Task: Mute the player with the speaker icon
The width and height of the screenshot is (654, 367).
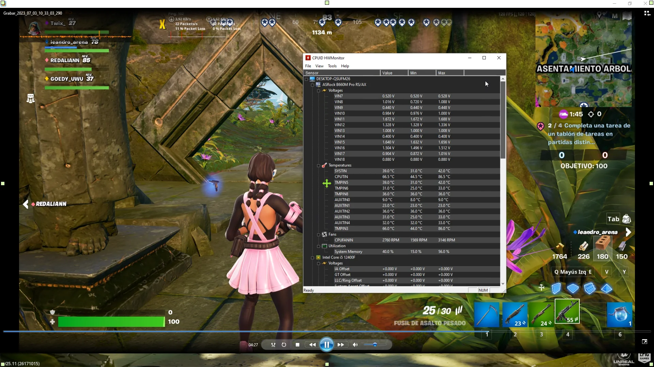Action: pyautogui.click(x=355, y=345)
